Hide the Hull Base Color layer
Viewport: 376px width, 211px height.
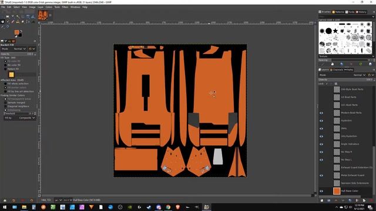click(x=321, y=191)
